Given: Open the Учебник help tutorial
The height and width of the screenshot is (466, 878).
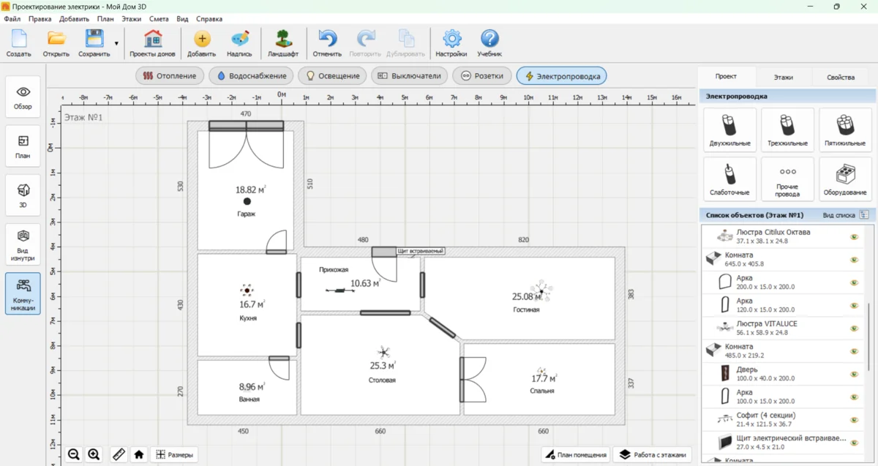Looking at the screenshot, I should [489, 44].
